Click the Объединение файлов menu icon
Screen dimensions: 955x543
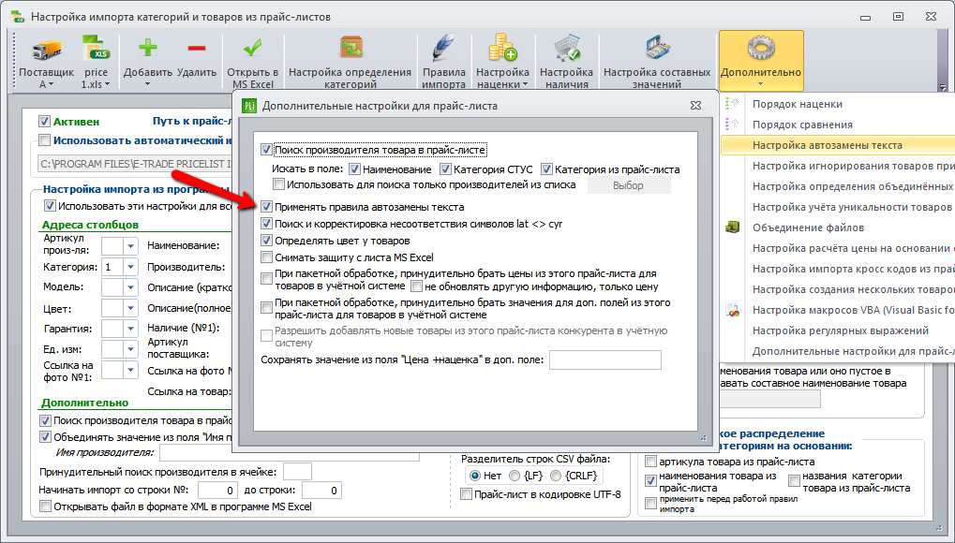(732, 227)
